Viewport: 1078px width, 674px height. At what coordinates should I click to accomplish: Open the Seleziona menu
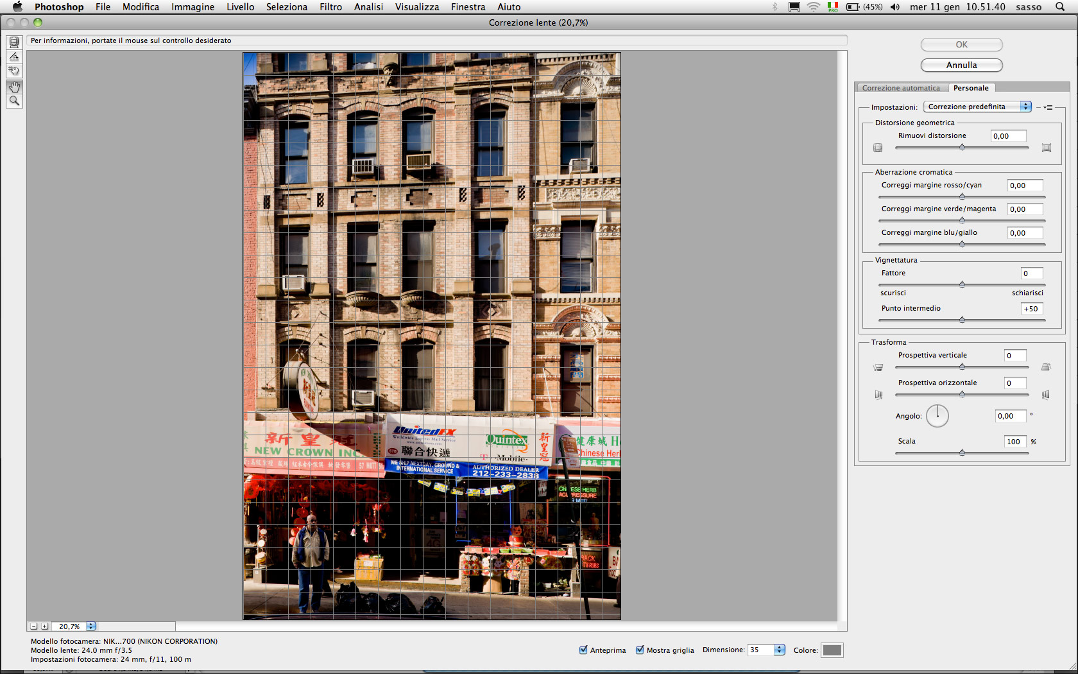[x=287, y=7]
